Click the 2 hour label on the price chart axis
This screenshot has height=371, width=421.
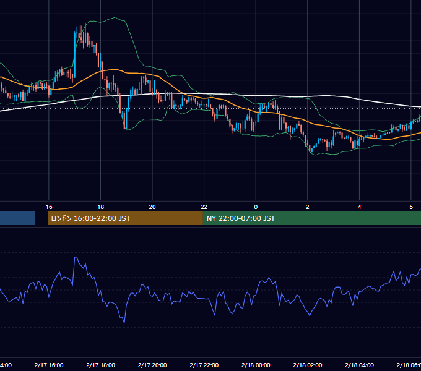click(308, 207)
